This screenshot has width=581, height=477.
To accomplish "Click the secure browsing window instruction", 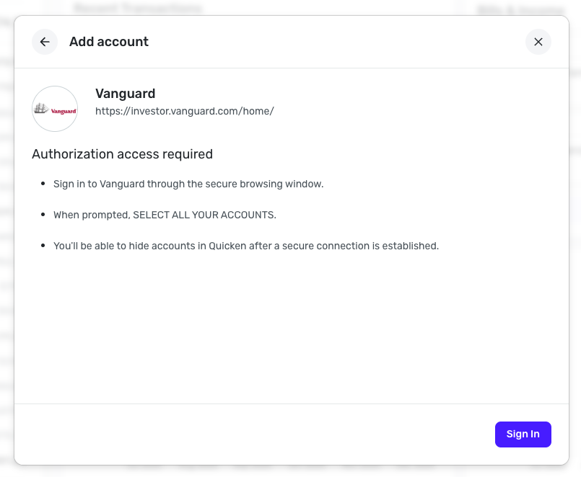I will click(188, 184).
